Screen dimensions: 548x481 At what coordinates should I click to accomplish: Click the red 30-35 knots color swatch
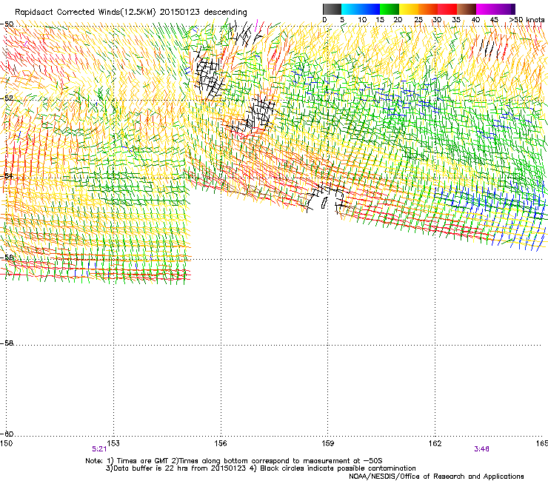click(x=447, y=9)
